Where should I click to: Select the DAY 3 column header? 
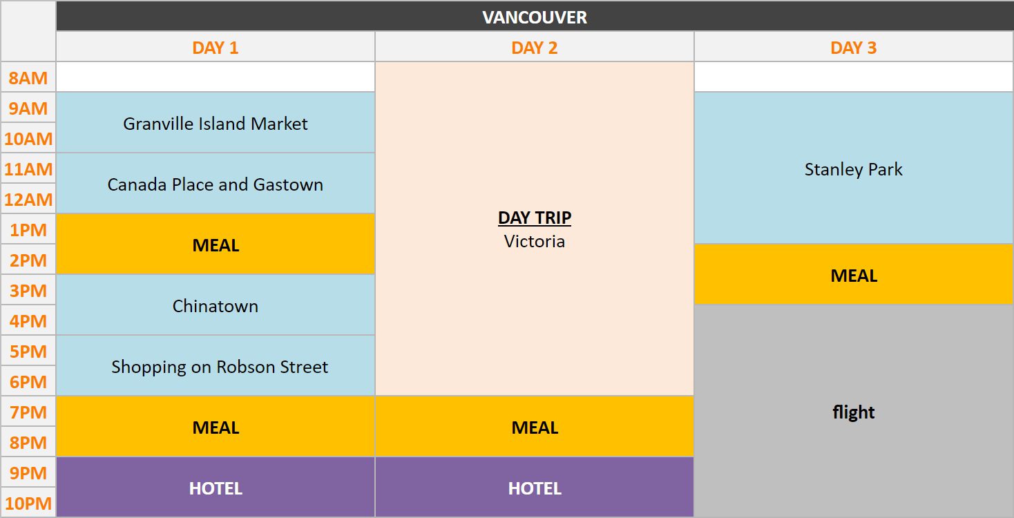pos(853,48)
